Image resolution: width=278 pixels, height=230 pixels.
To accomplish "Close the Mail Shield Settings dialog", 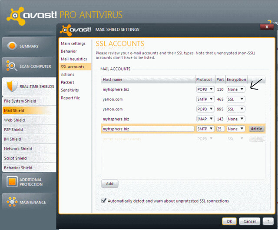I will (267, 27).
